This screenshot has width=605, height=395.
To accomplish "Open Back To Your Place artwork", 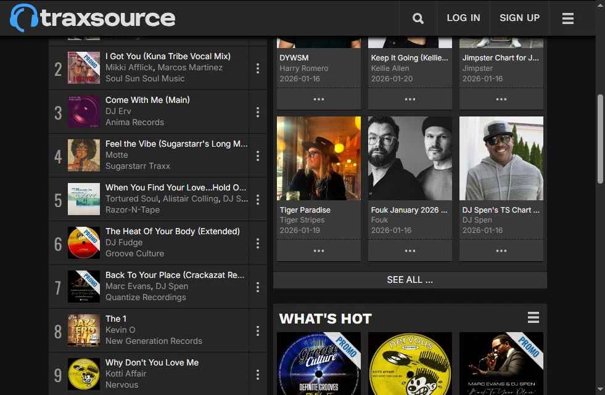I will click(x=84, y=287).
